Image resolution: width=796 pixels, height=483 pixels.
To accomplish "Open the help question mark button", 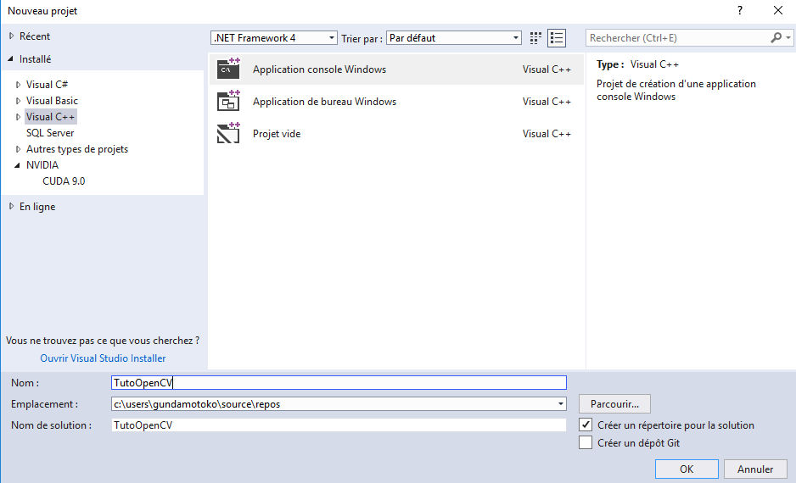I will point(740,11).
